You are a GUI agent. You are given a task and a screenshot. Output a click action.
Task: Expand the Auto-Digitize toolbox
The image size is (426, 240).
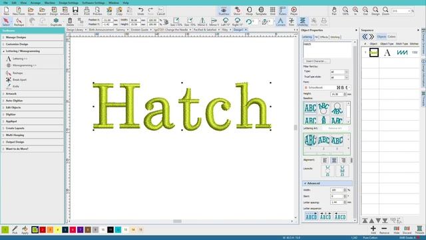(33, 101)
